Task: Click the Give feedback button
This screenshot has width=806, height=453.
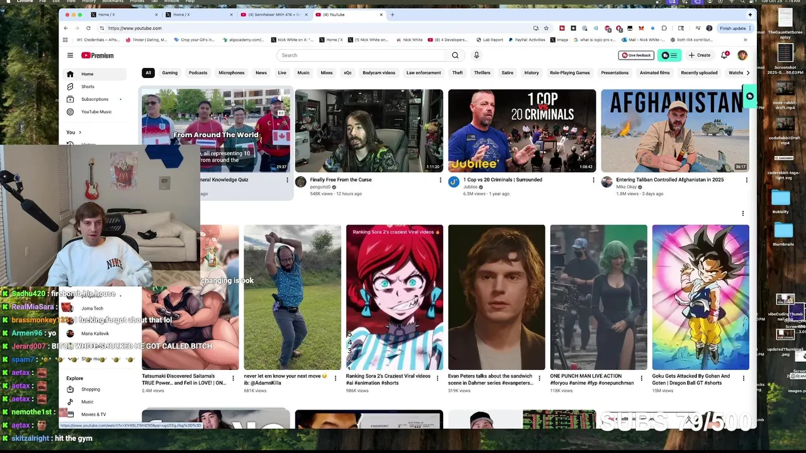Action: pos(636,55)
